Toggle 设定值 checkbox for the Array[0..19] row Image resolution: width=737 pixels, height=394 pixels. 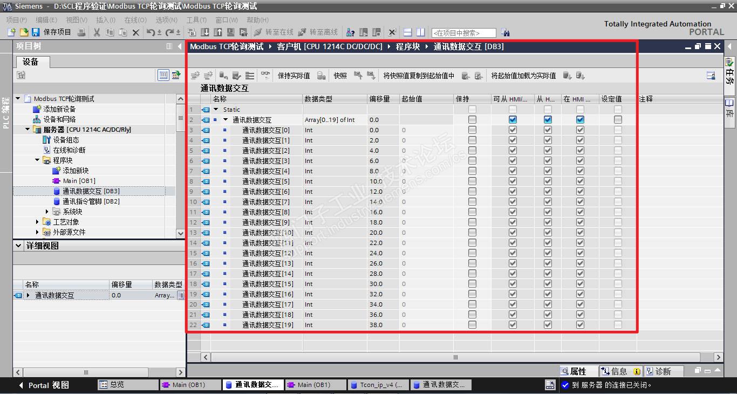pyautogui.click(x=618, y=120)
